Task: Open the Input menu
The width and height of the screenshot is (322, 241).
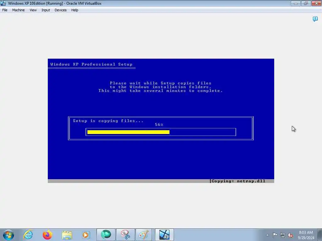Action: [46, 10]
